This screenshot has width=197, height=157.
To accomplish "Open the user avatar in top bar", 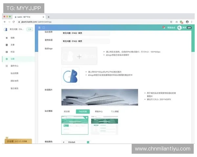I will [x=179, y=27].
